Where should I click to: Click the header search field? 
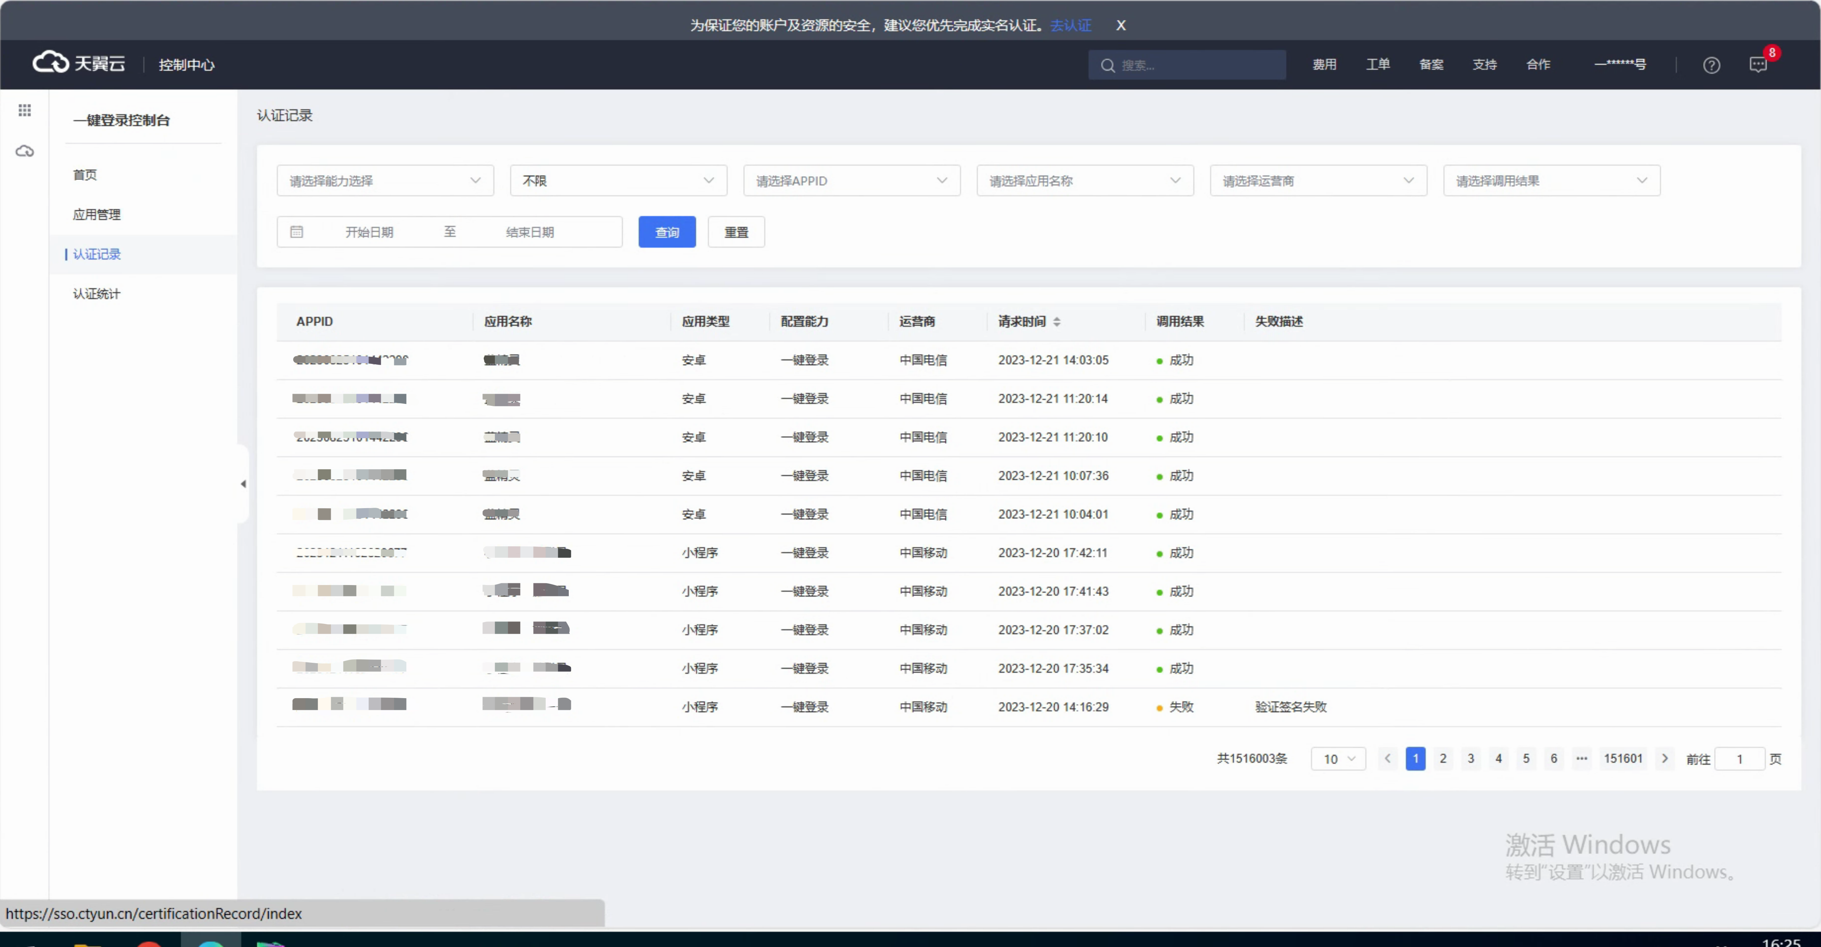1187,65
